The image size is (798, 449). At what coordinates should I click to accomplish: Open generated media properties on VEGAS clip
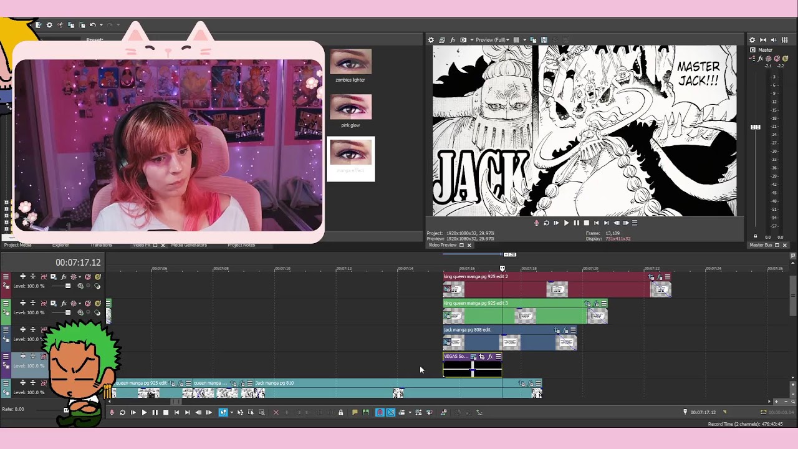coord(474,357)
